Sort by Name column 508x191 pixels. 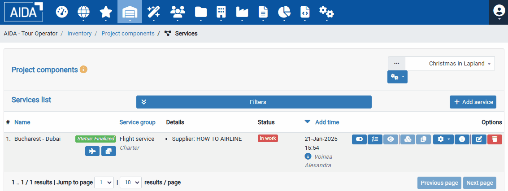tap(22, 122)
